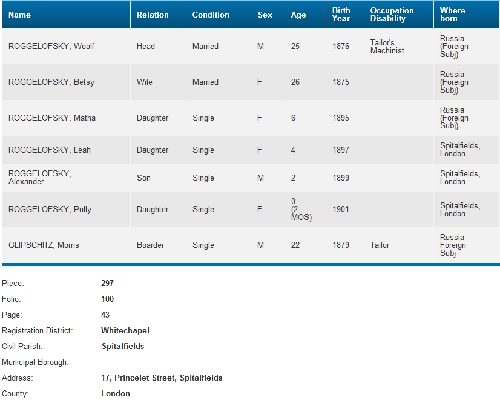Select the name ROGGELOFSKY, Woolf
This screenshot has width=500, height=400.
point(51,47)
